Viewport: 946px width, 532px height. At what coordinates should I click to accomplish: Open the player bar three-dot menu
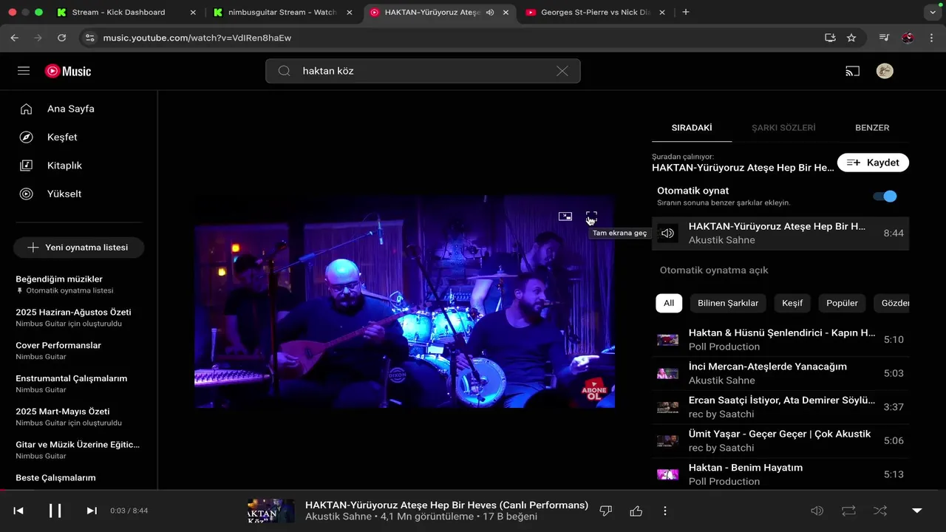coord(665,511)
